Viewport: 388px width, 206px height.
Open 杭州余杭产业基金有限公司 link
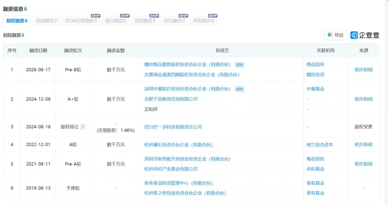[x=171, y=169]
